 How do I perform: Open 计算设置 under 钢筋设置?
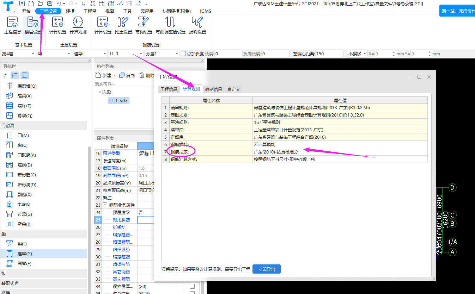point(103,25)
